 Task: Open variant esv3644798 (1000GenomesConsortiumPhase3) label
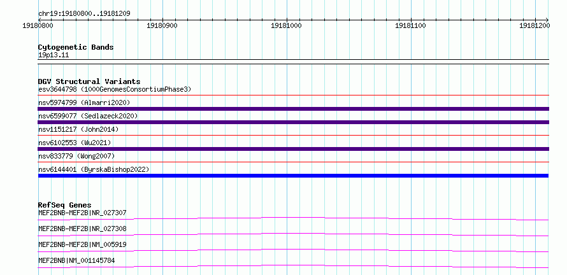[x=115, y=89]
